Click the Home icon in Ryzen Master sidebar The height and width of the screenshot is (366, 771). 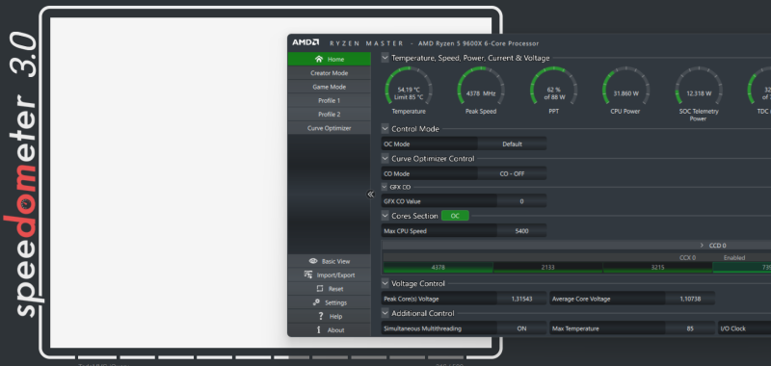point(319,59)
